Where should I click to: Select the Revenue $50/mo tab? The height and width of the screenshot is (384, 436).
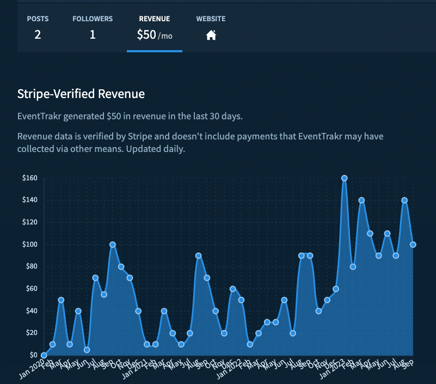point(154,28)
